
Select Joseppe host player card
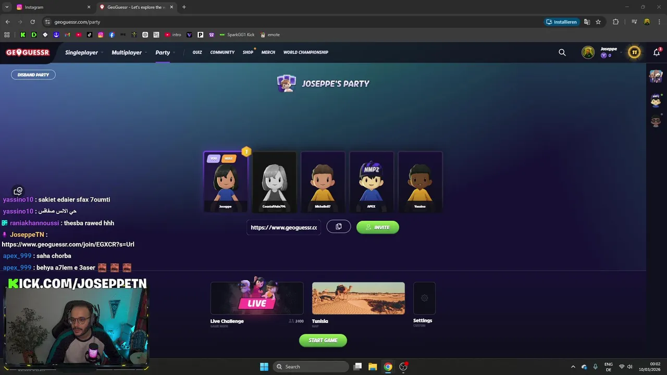(x=226, y=181)
